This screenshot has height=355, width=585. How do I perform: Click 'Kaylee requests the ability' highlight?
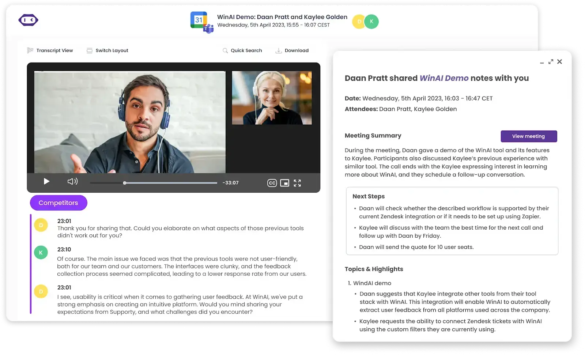[x=450, y=325]
